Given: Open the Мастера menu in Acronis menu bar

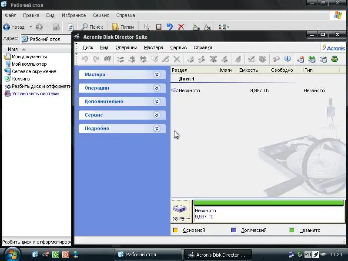Looking at the screenshot, I should pyautogui.click(x=154, y=47).
